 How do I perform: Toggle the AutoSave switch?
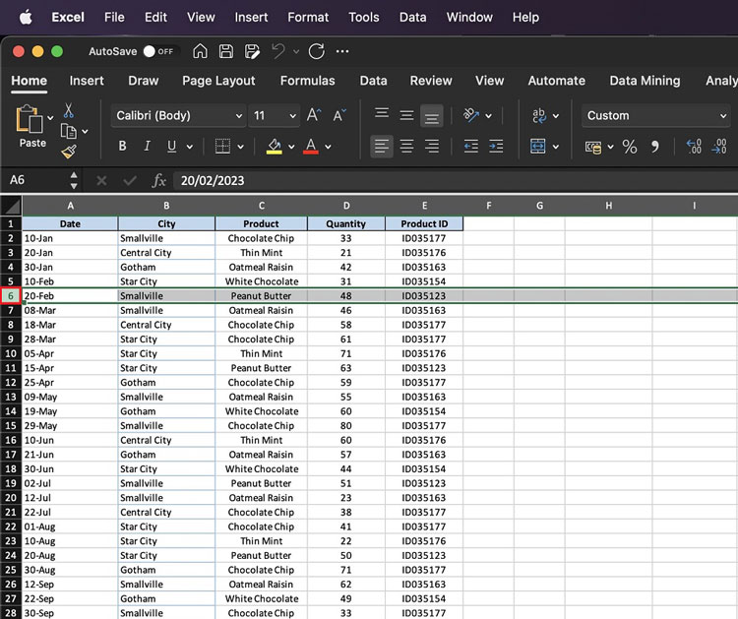coord(160,51)
